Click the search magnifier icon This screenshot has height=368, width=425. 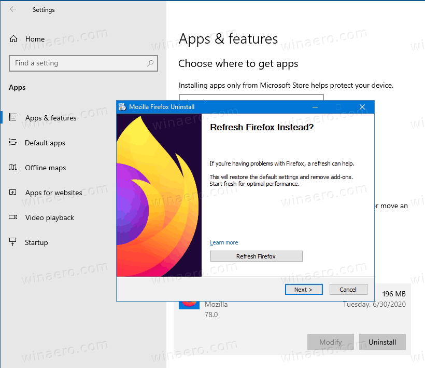click(150, 63)
